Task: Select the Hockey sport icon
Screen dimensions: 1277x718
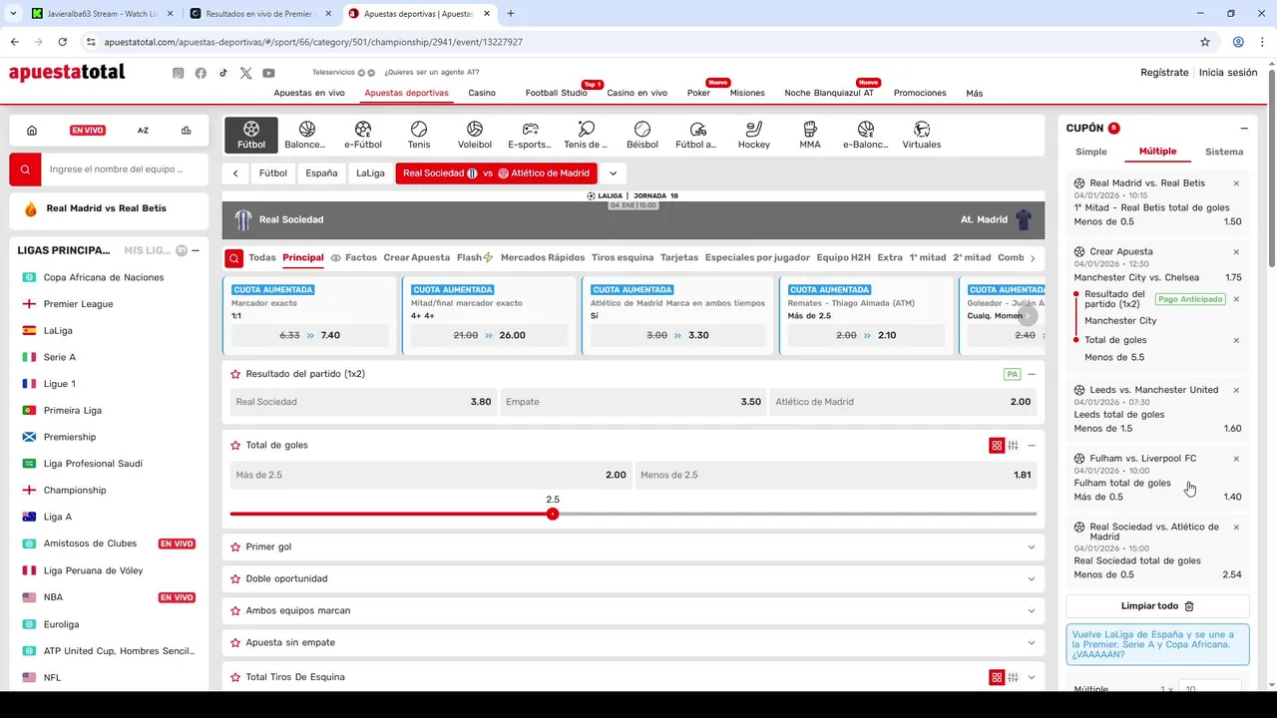Action: click(x=754, y=135)
